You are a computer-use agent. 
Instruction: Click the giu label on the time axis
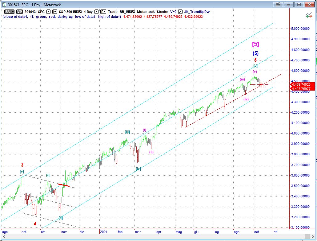tap(196, 232)
